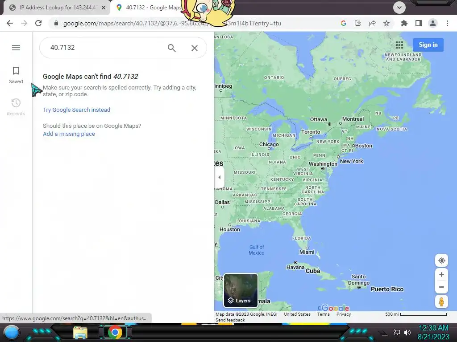Zoom out with the minus button
The image size is (457, 342).
441,287
